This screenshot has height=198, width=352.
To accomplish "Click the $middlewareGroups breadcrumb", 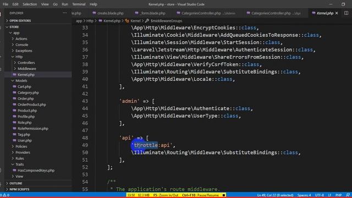I will tap(166, 21).
